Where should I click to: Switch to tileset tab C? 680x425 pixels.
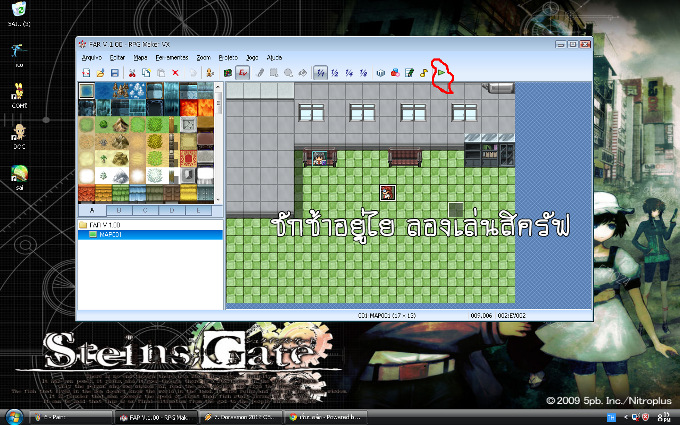click(x=146, y=210)
